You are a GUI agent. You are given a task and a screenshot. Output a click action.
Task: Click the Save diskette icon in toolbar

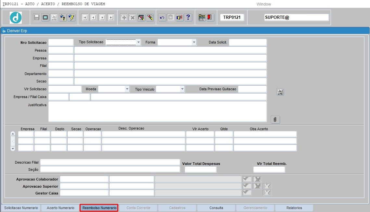[x=37, y=18]
